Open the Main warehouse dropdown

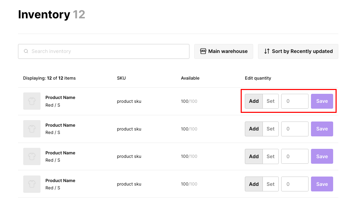click(224, 51)
